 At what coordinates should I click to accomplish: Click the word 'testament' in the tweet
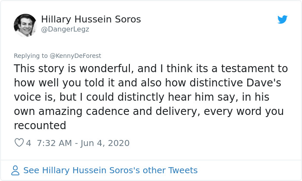point(248,69)
